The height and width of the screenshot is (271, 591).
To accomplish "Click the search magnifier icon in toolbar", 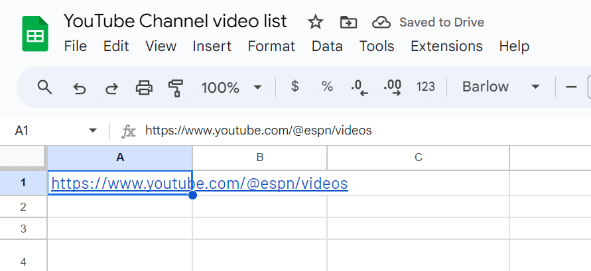I will (44, 87).
